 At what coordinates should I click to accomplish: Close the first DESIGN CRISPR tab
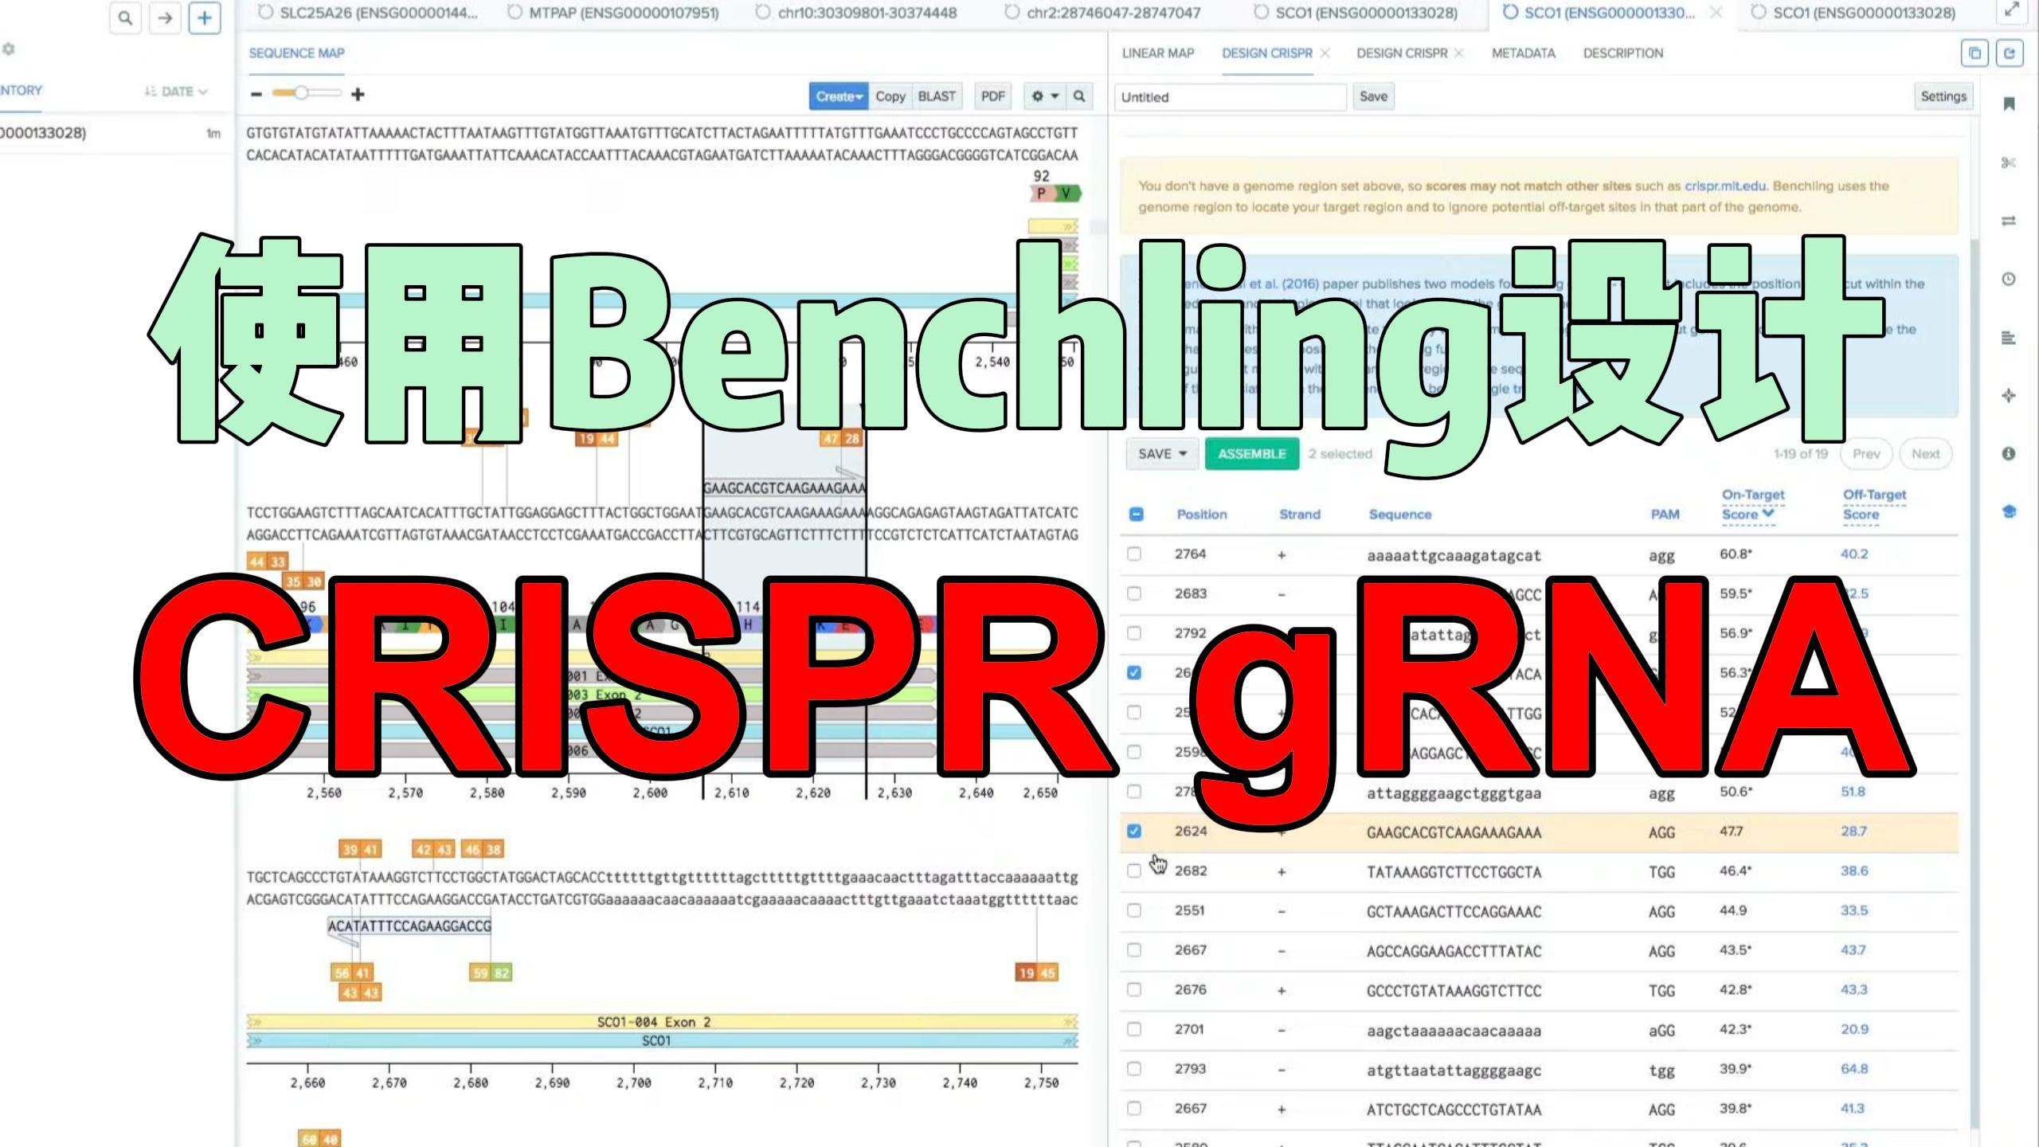click(1325, 53)
